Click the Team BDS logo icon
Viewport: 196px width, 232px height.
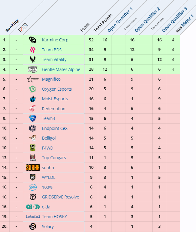[x=33, y=50]
